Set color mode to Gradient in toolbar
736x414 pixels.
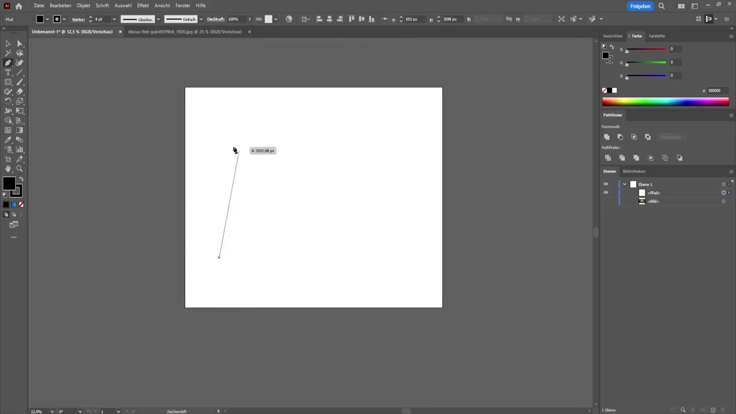click(14, 205)
